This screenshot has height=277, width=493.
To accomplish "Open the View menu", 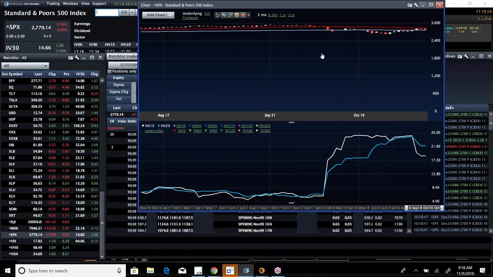I will pyautogui.click(x=85, y=3).
